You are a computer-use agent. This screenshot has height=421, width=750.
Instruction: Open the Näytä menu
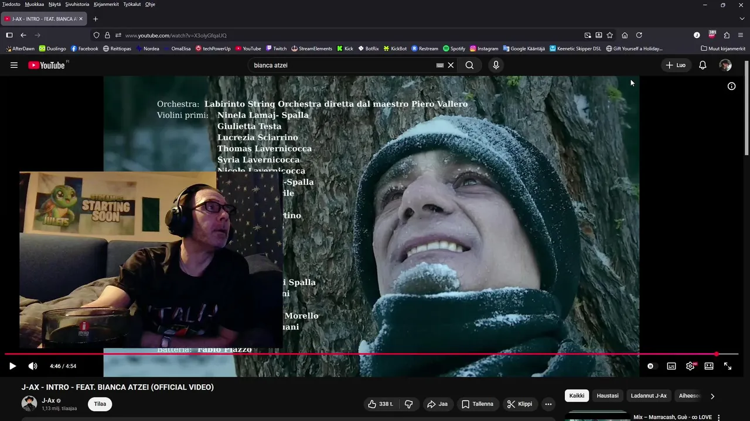click(54, 4)
